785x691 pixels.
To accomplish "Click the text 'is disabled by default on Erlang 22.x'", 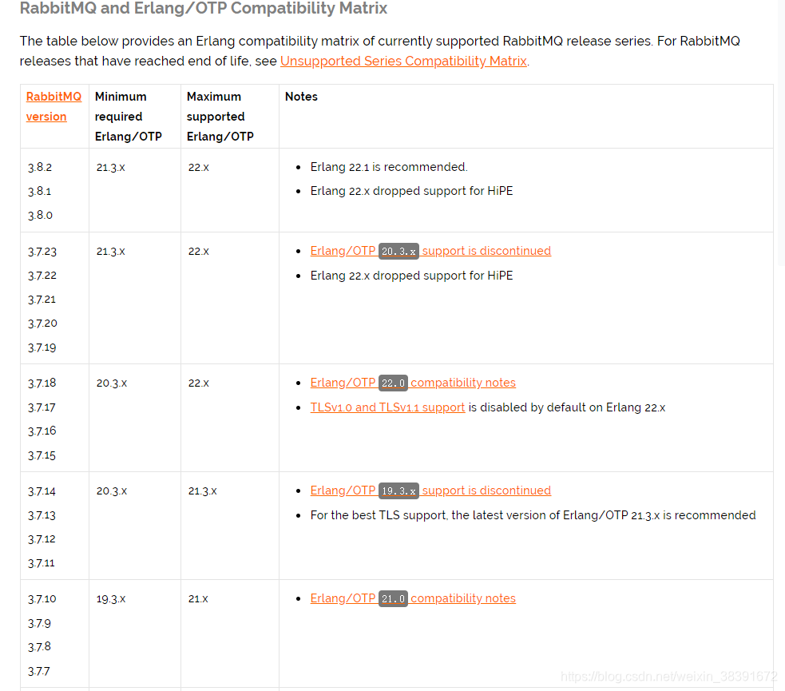I will click(567, 407).
